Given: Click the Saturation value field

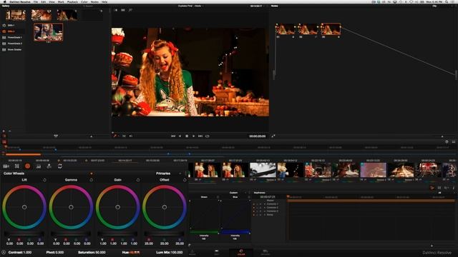Looking at the screenshot, I should click(99, 252).
